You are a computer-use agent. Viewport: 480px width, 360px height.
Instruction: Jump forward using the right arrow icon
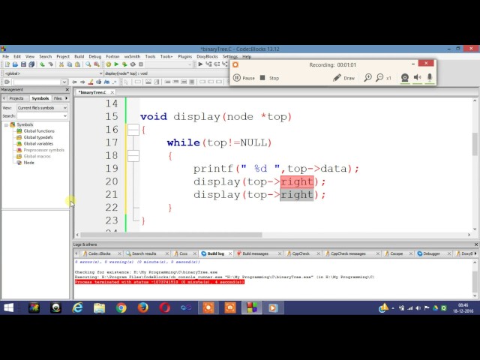point(82,82)
